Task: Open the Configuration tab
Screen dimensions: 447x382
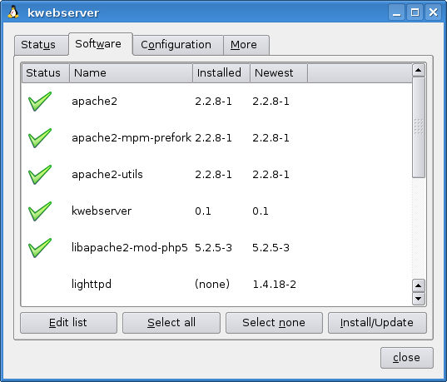Action: (178, 45)
